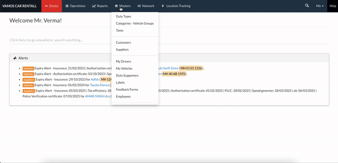This screenshot has height=163, width=338.
Task: Open Customers from the Masters menu
Action: coord(123,42)
